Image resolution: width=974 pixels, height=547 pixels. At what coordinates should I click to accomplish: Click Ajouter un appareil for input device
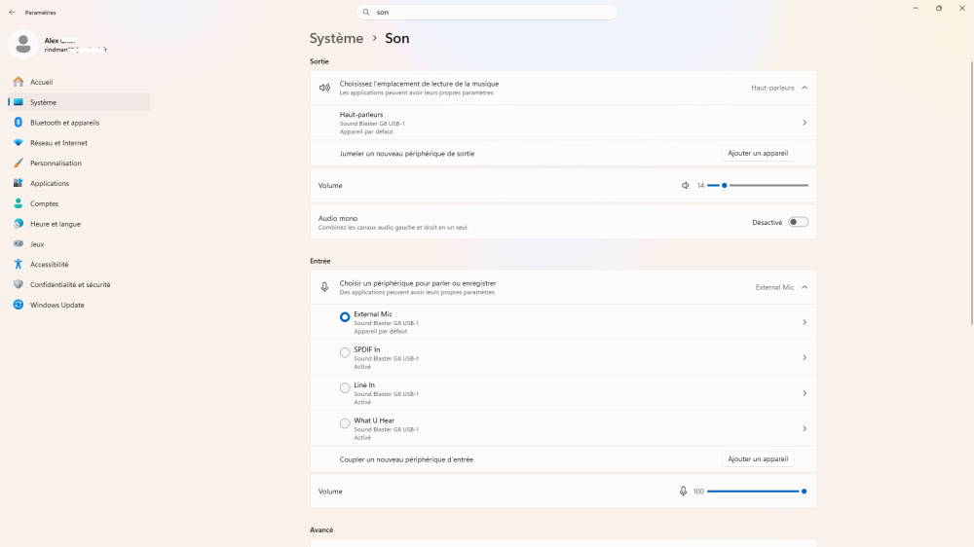(x=758, y=458)
